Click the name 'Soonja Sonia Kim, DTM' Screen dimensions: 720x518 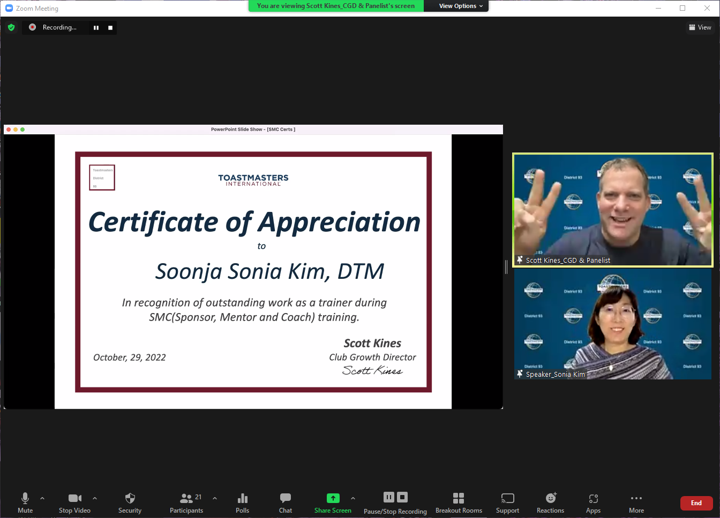coord(270,272)
